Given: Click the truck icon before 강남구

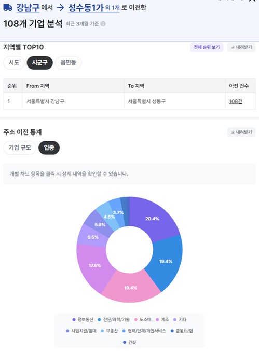Looking at the screenshot, I should pos(8,8).
